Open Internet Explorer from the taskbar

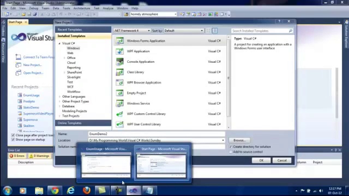[x=71, y=191]
